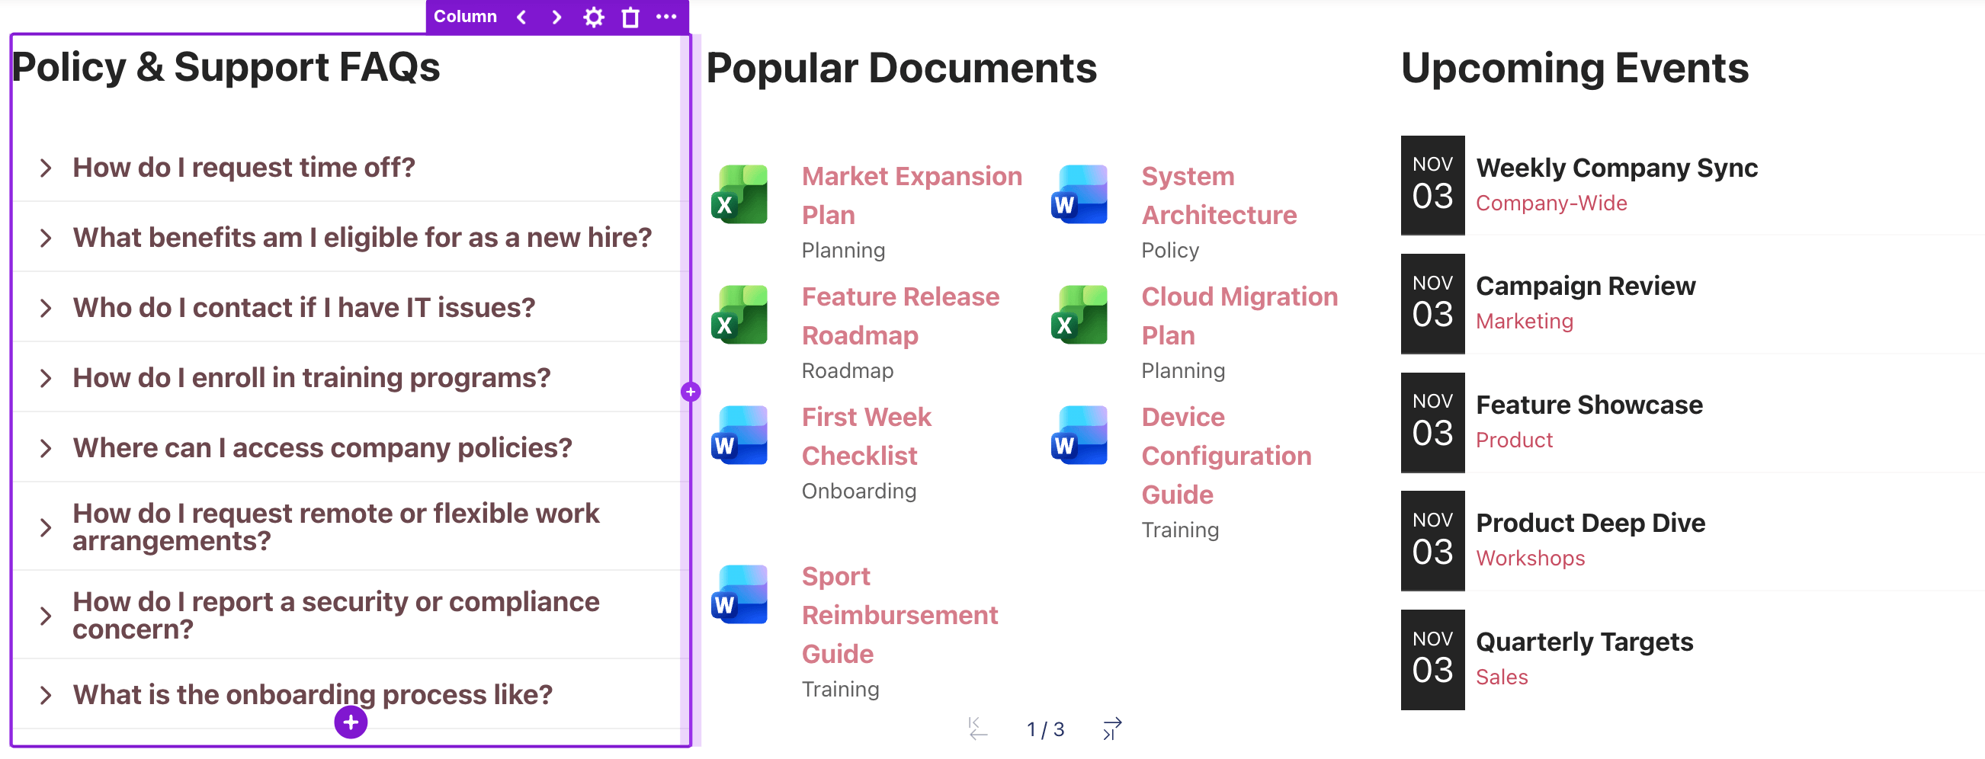Expand company policies access question
The width and height of the screenshot is (1985, 759).
click(x=351, y=447)
